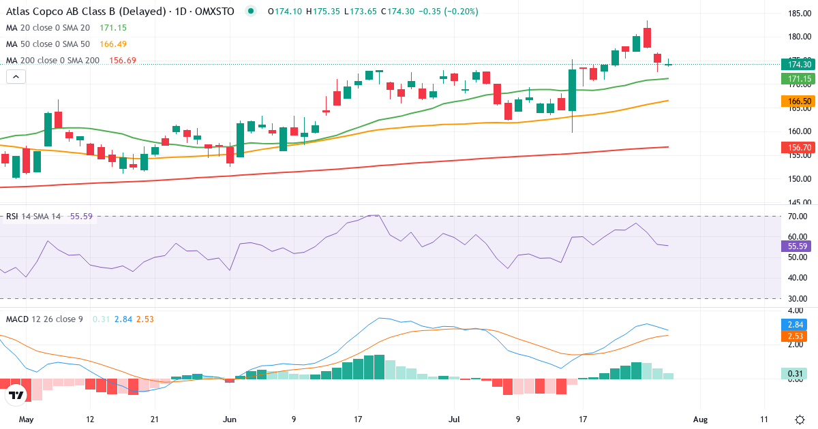This screenshot has height=429, width=818.
Task: Click the RSI legend value 55.59
Action: click(81, 217)
